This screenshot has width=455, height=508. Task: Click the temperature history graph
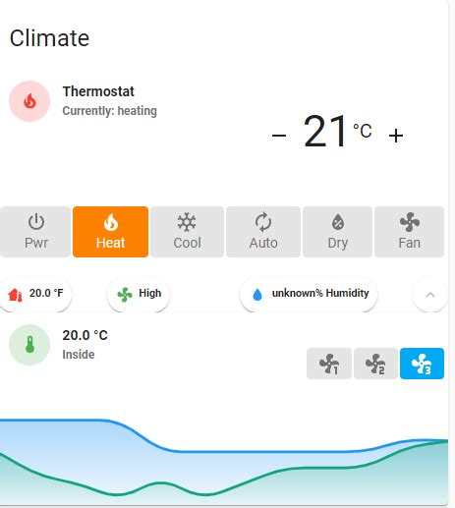tap(224, 462)
